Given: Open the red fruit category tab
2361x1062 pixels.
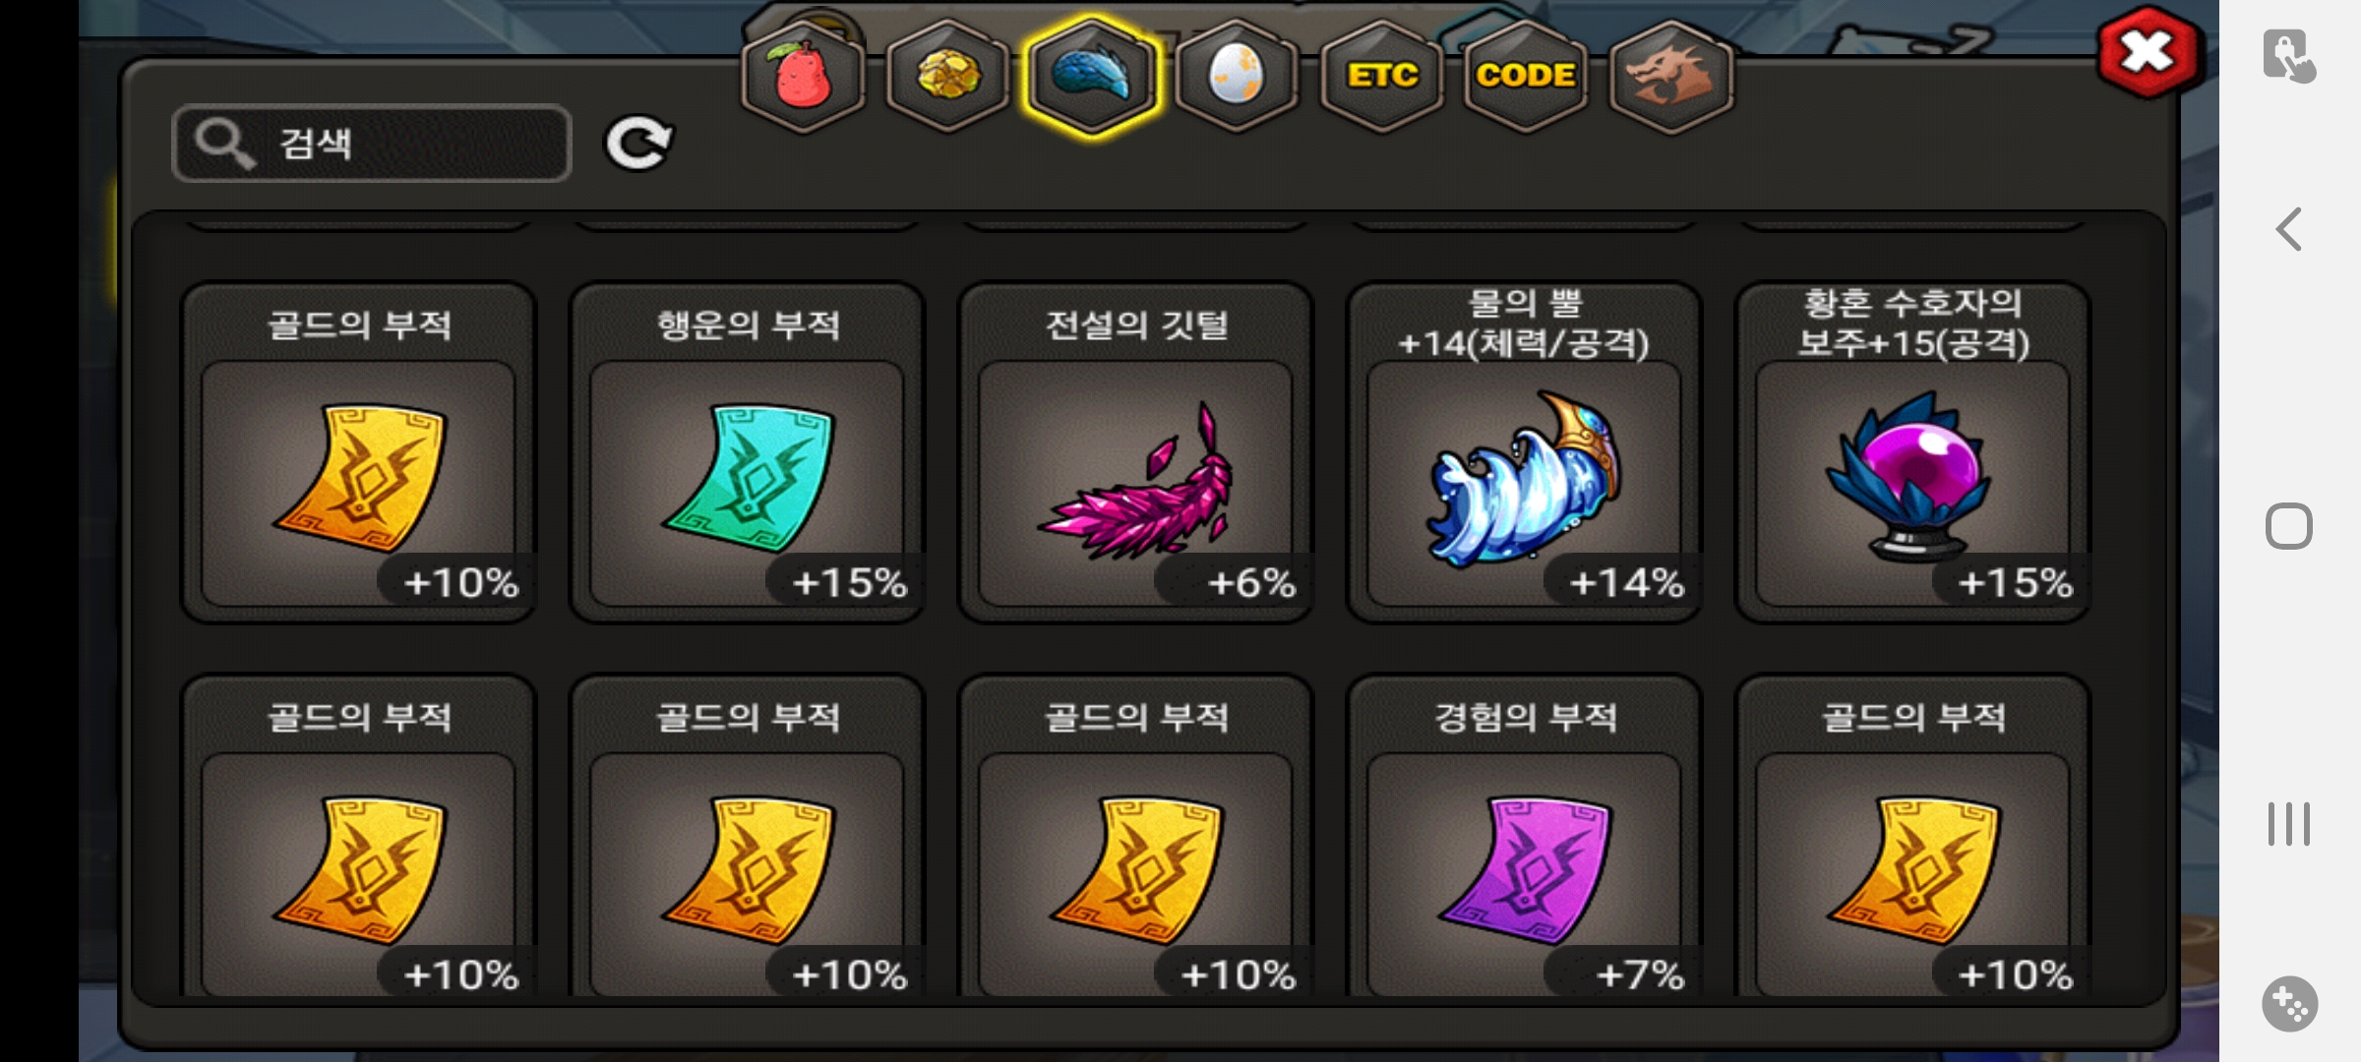Looking at the screenshot, I should 804,77.
